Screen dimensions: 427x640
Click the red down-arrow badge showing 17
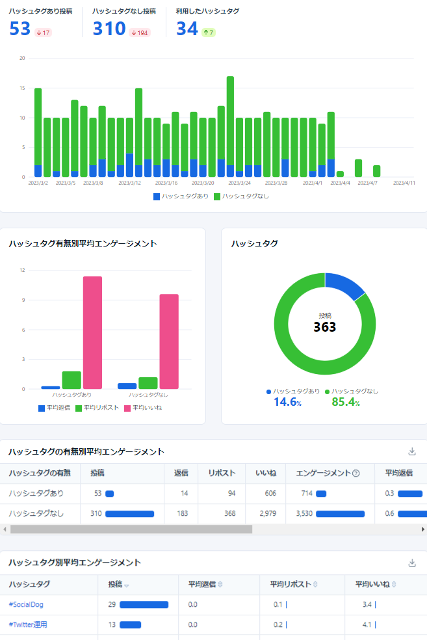(x=44, y=33)
